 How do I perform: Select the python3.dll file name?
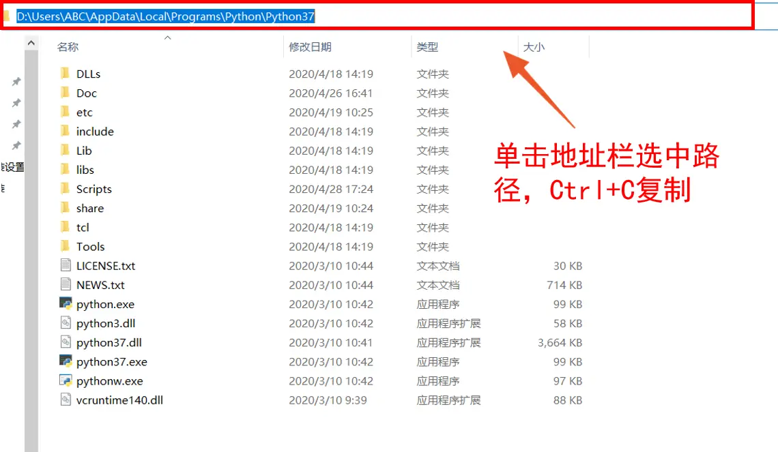pos(106,324)
